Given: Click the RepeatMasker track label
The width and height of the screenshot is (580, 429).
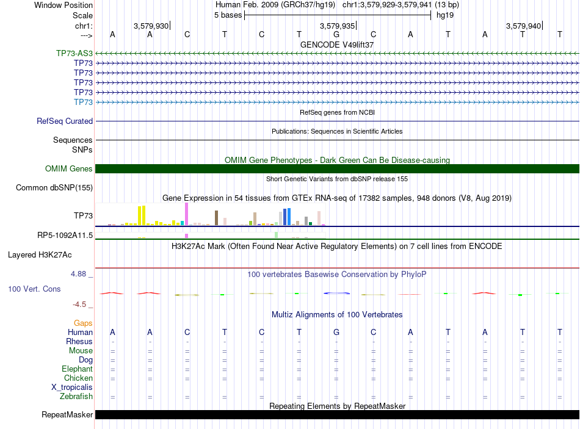Looking at the screenshot, I should click(67, 414).
